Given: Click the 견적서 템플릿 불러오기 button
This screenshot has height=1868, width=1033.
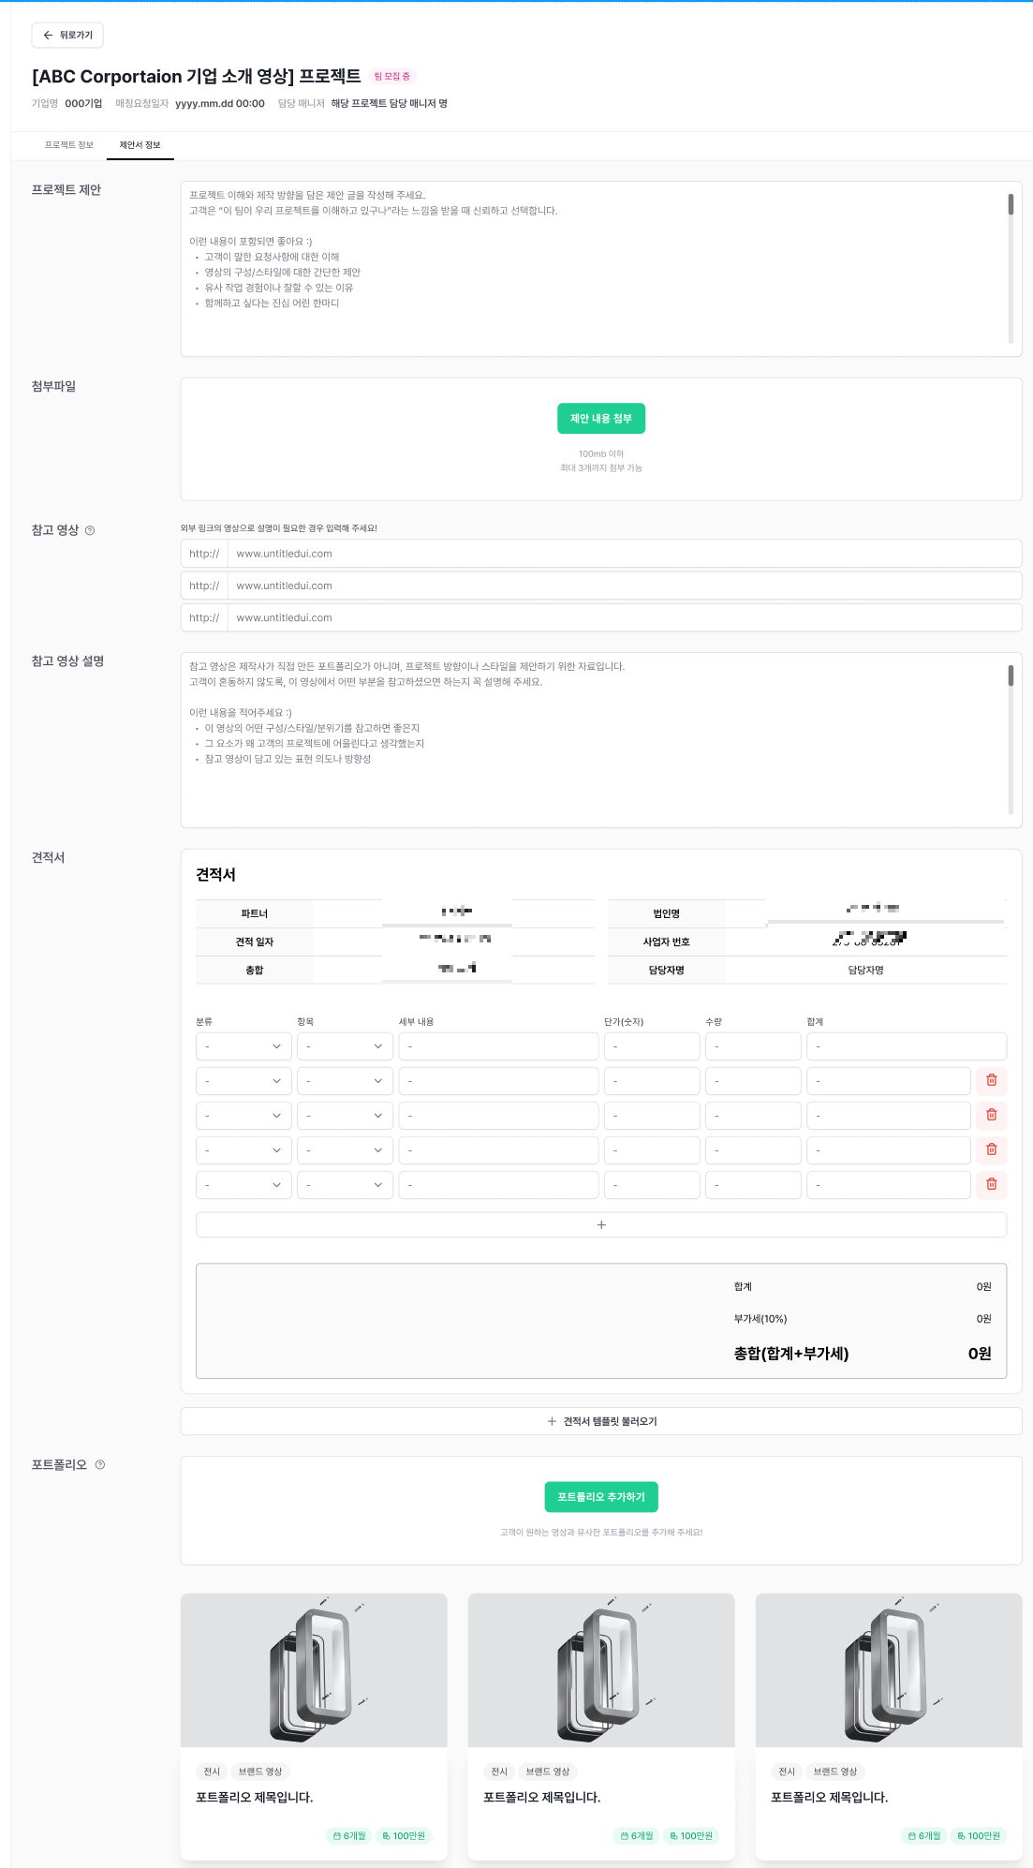Looking at the screenshot, I should pos(601,1421).
